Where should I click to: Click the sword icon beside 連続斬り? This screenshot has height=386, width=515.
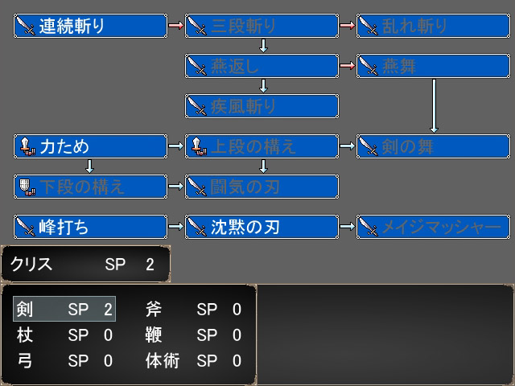[x=27, y=26]
